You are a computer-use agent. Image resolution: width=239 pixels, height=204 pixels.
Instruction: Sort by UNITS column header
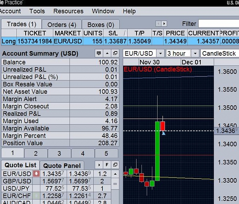pos(93,33)
